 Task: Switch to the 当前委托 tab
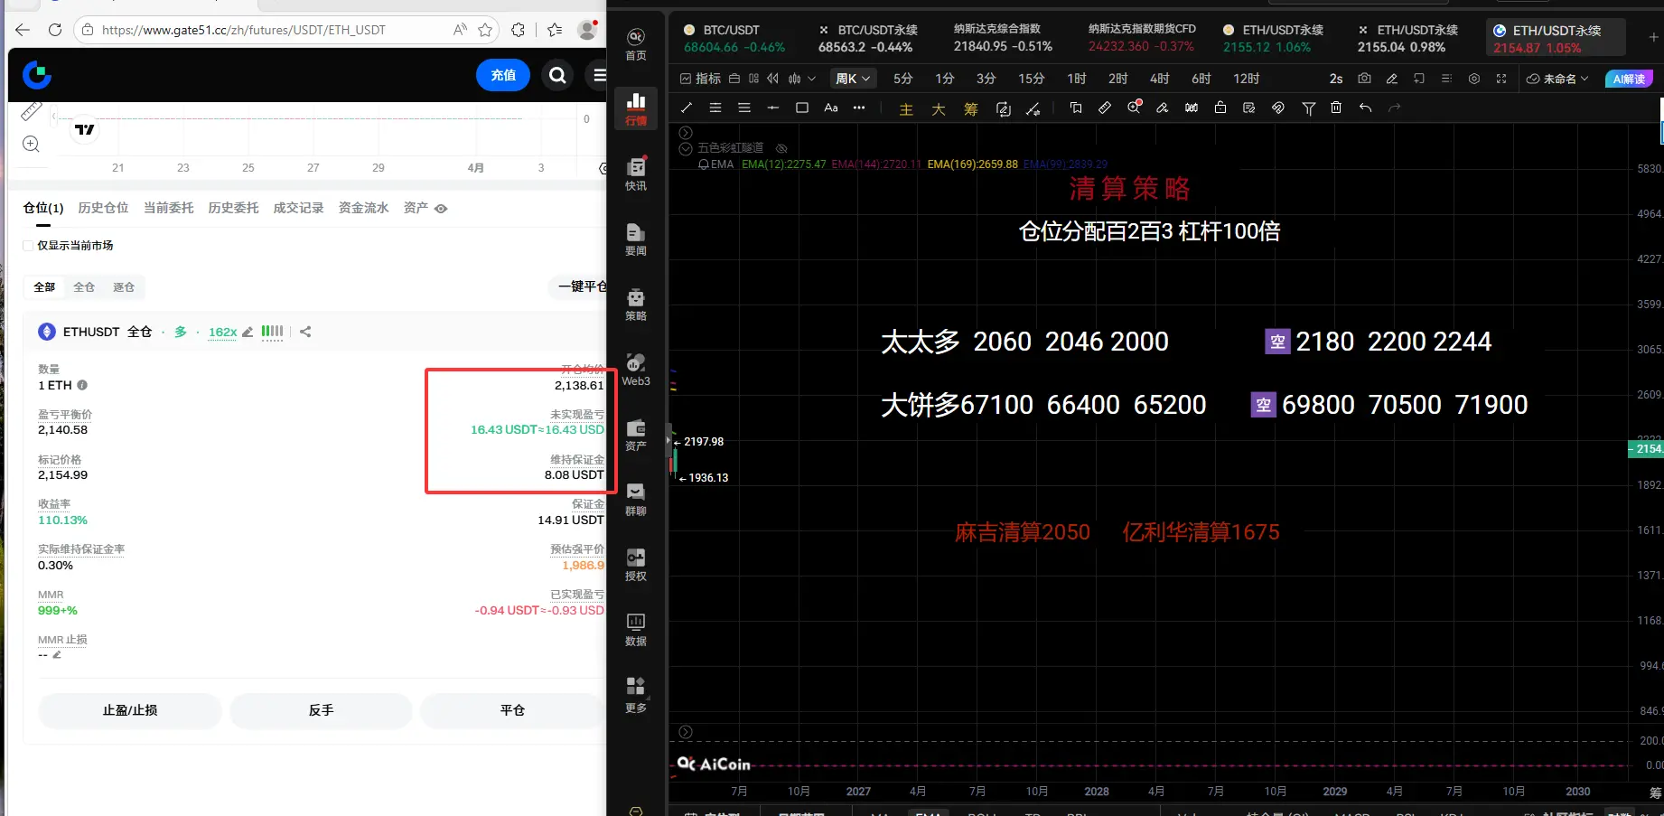coord(168,208)
